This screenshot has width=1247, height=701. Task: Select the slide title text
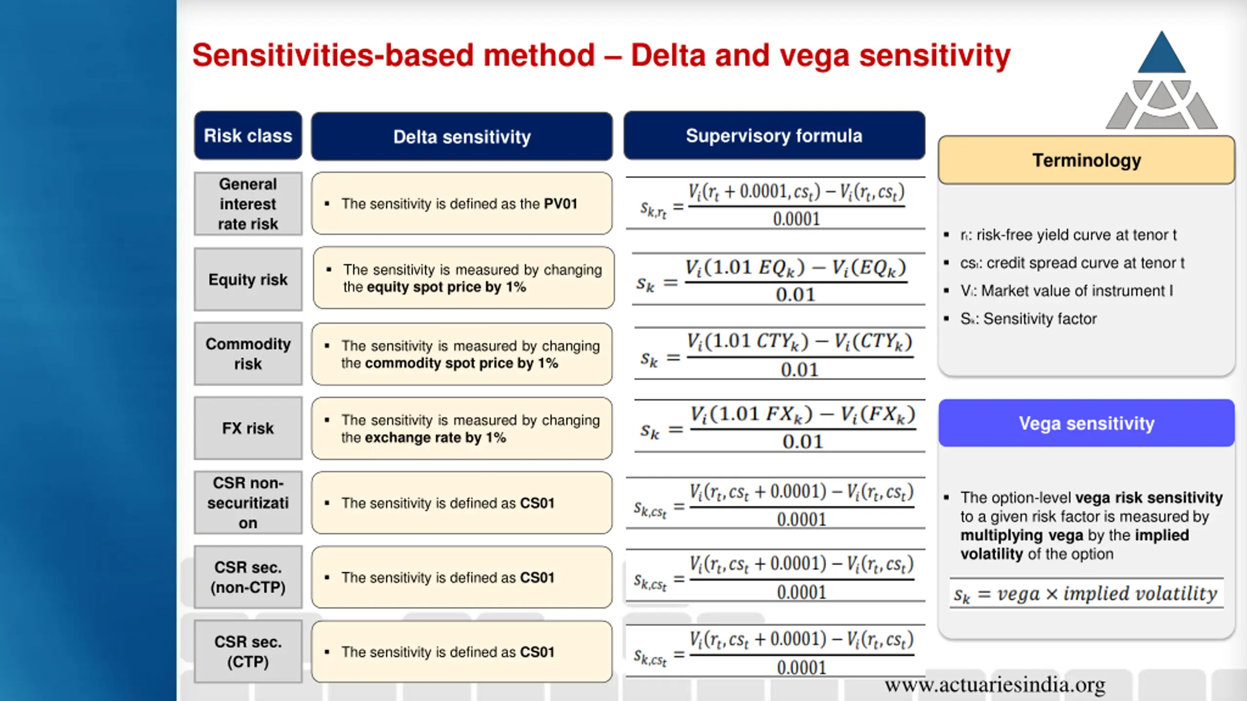[601, 55]
